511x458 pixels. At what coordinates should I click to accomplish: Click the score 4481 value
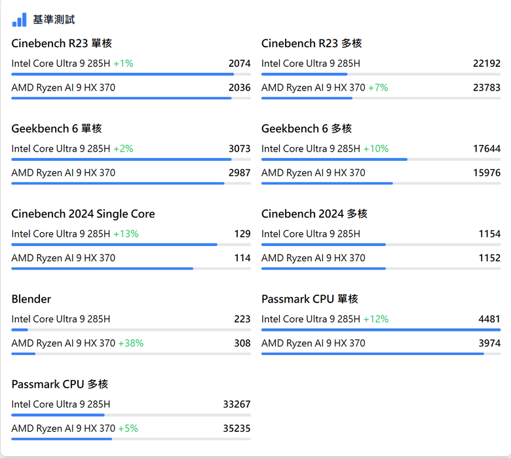(x=489, y=319)
